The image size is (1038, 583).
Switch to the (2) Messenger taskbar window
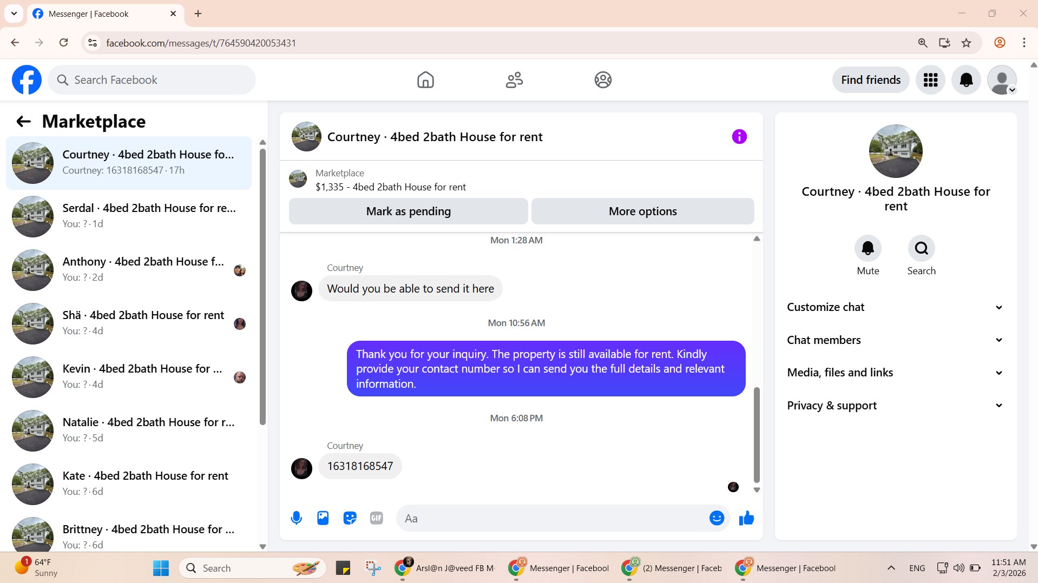pos(672,568)
